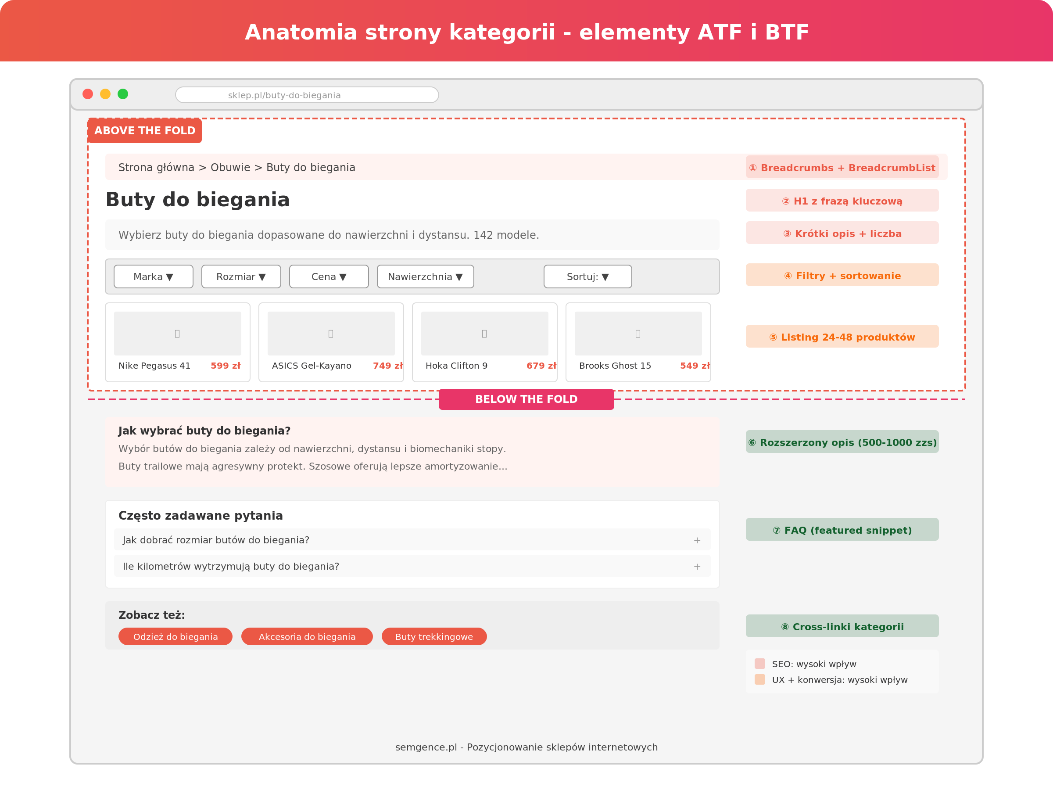This screenshot has height=790, width=1053.
Task: Click the 'Buty do biegania' H1 heading
Action: (x=197, y=200)
